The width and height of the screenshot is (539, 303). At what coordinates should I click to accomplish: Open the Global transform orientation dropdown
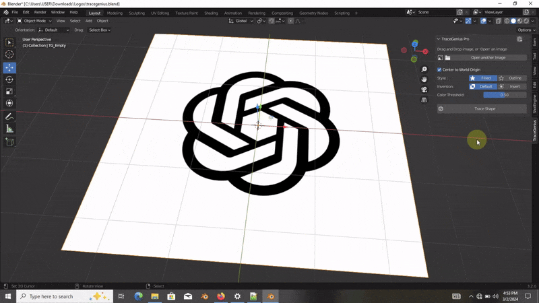click(x=241, y=21)
